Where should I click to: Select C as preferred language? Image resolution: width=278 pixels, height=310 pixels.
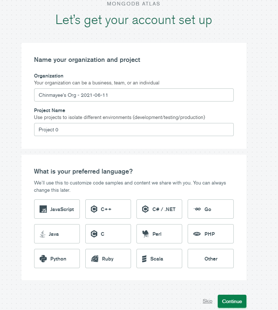pyautogui.click(x=108, y=234)
